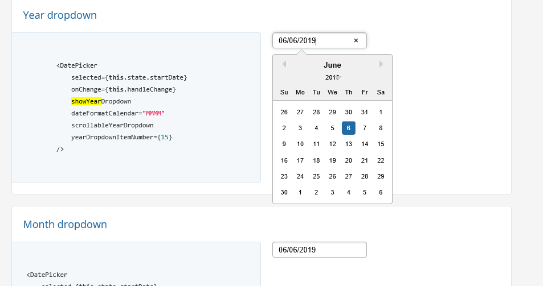Select June 24 in calendar
The height and width of the screenshot is (286, 543).
pyautogui.click(x=300, y=176)
